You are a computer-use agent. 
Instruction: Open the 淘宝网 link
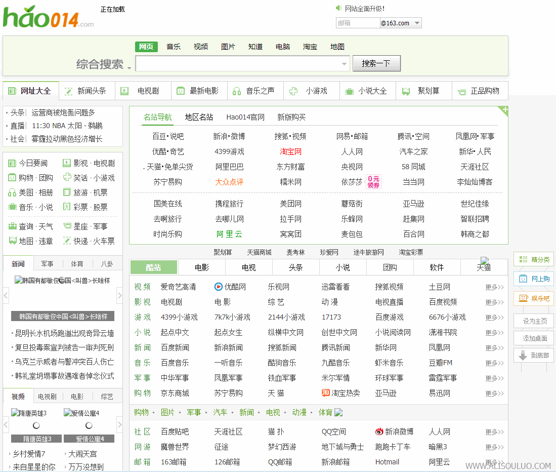click(290, 152)
